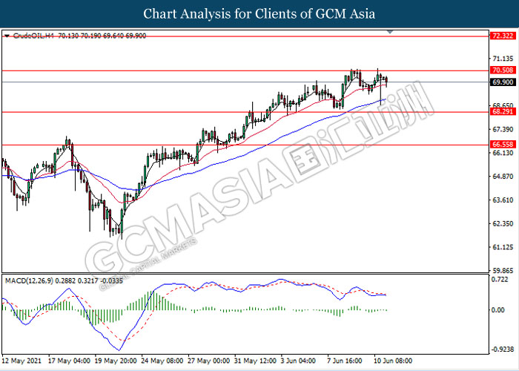
Task: Click the 66.130 price axis value
Action: (503, 153)
